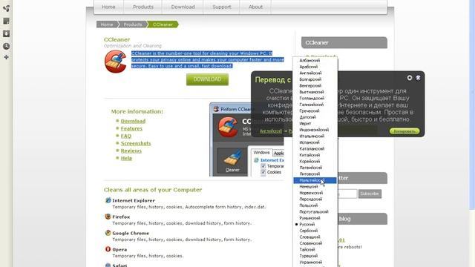
Task: Click the "Cleans all areas of your Computer" heading
Action: point(153,190)
